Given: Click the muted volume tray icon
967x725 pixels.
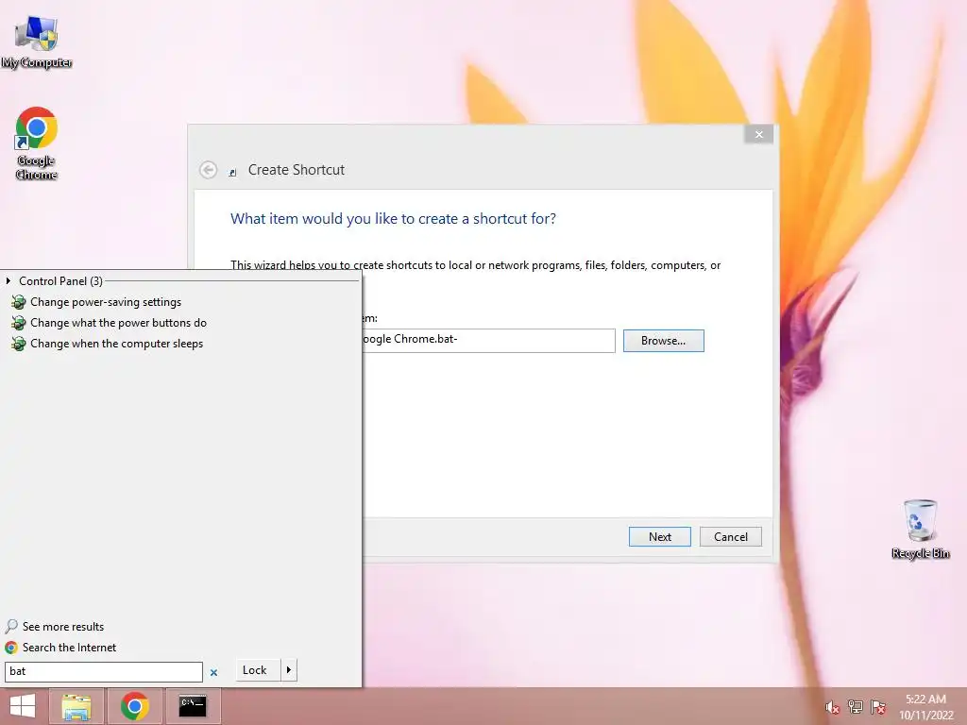Looking at the screenshot, I should point(832,708).
